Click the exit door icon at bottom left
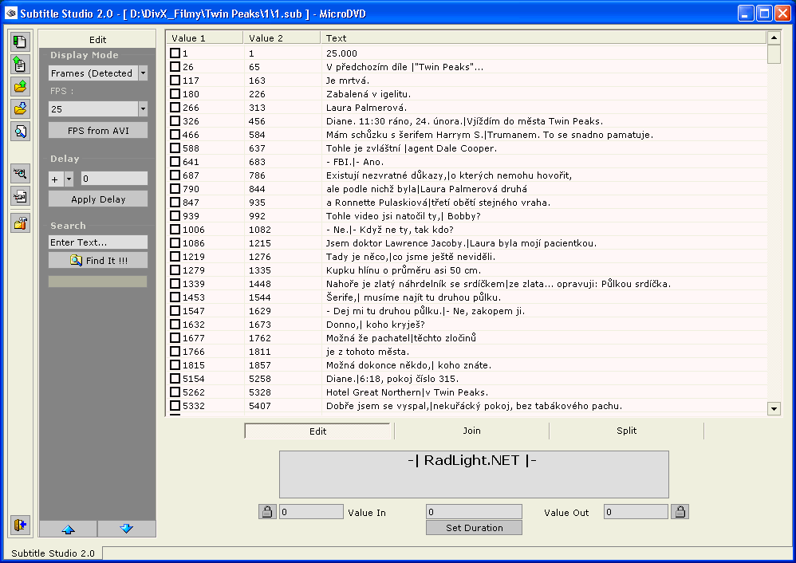Screen dimensions: 796x563 point(20,525)
